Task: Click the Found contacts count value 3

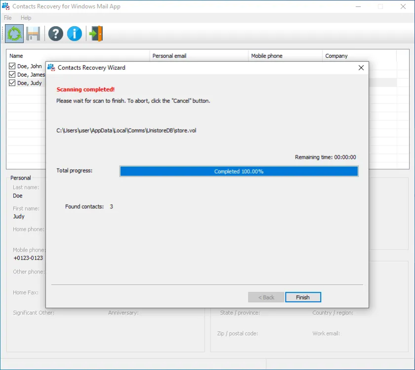Action: click(x=112, y=206)
